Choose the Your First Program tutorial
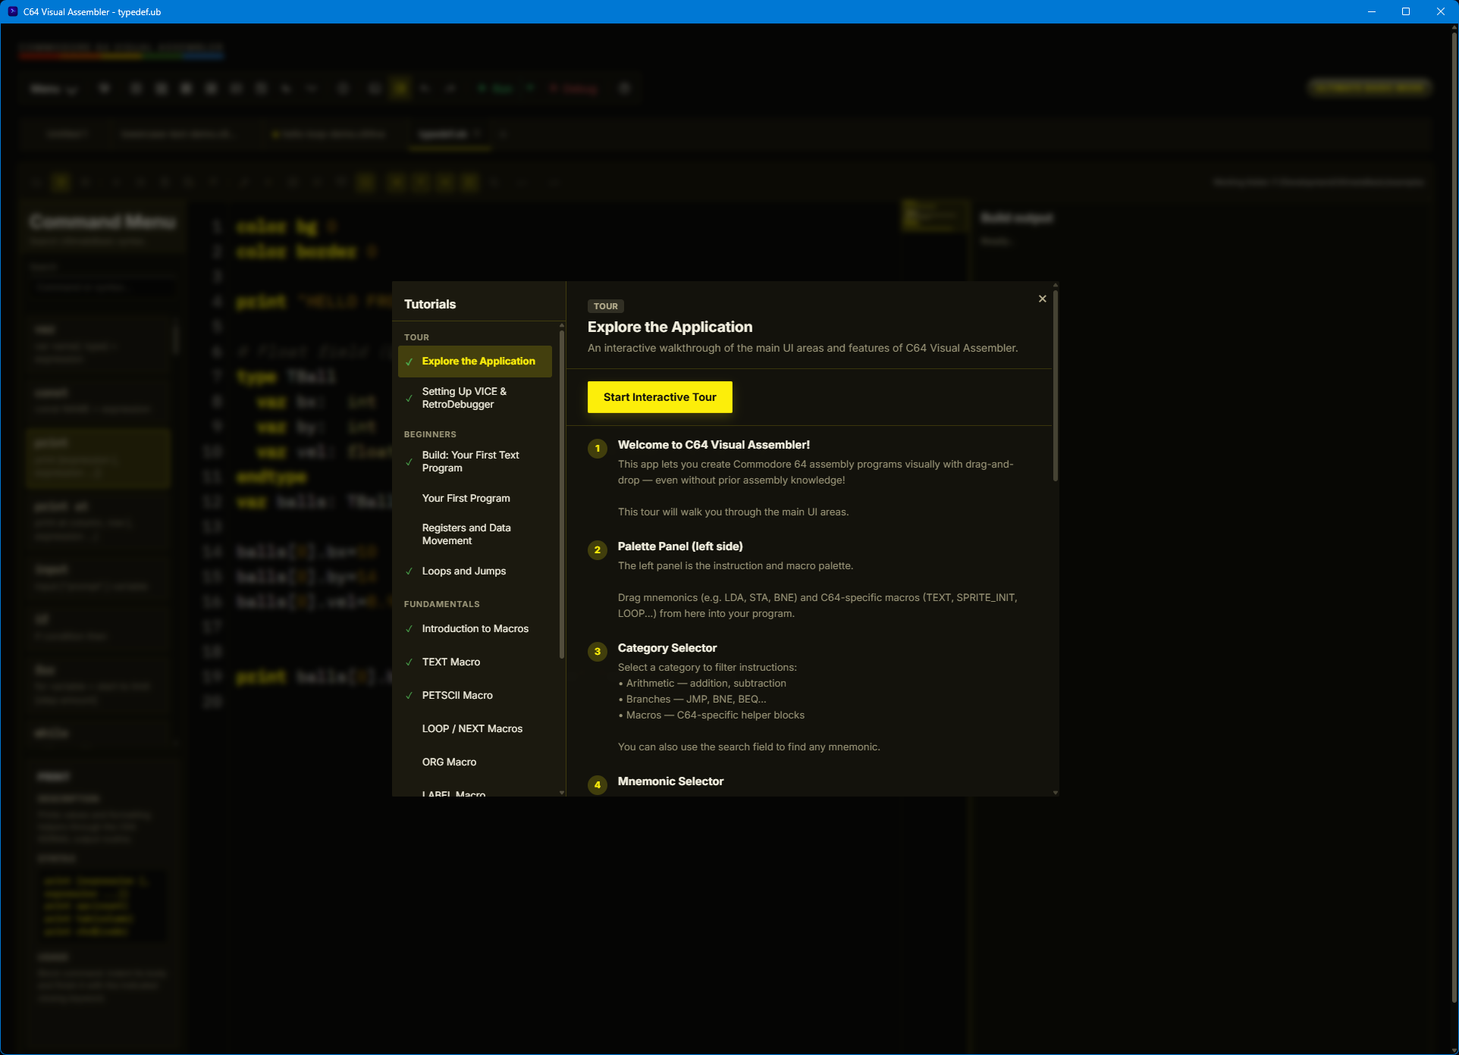 [x=475, y=498]
